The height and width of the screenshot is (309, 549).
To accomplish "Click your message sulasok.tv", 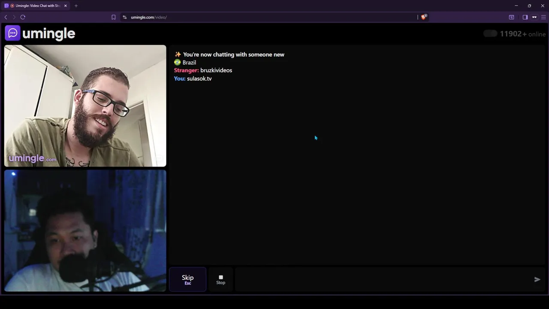I will click(199, 79).
